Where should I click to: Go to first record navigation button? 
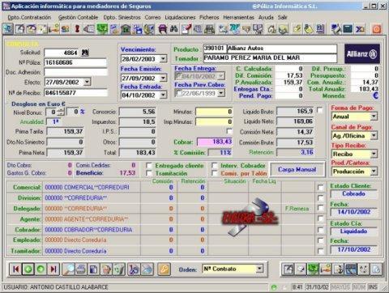[x=15, y=269]
